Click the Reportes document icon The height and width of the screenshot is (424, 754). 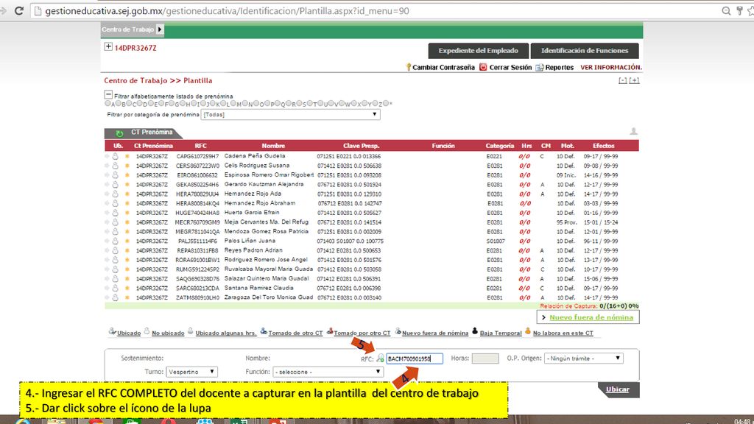[x=540, y=67]
